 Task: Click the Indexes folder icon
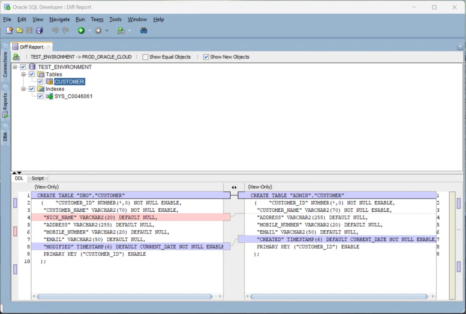(41, 89)
